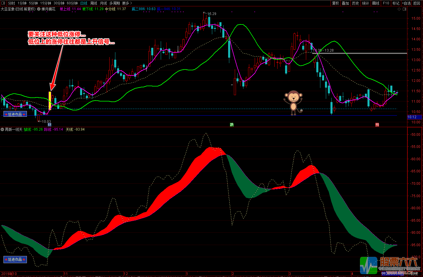Click the 财 marker below the chart
423x277 pixels.
coord(49,125)
